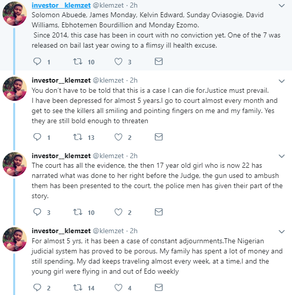Screen dimensions: 292x295
Task: Like the tweet about constant adjournments
Action: pyautogui.click(x=118, y=287)
